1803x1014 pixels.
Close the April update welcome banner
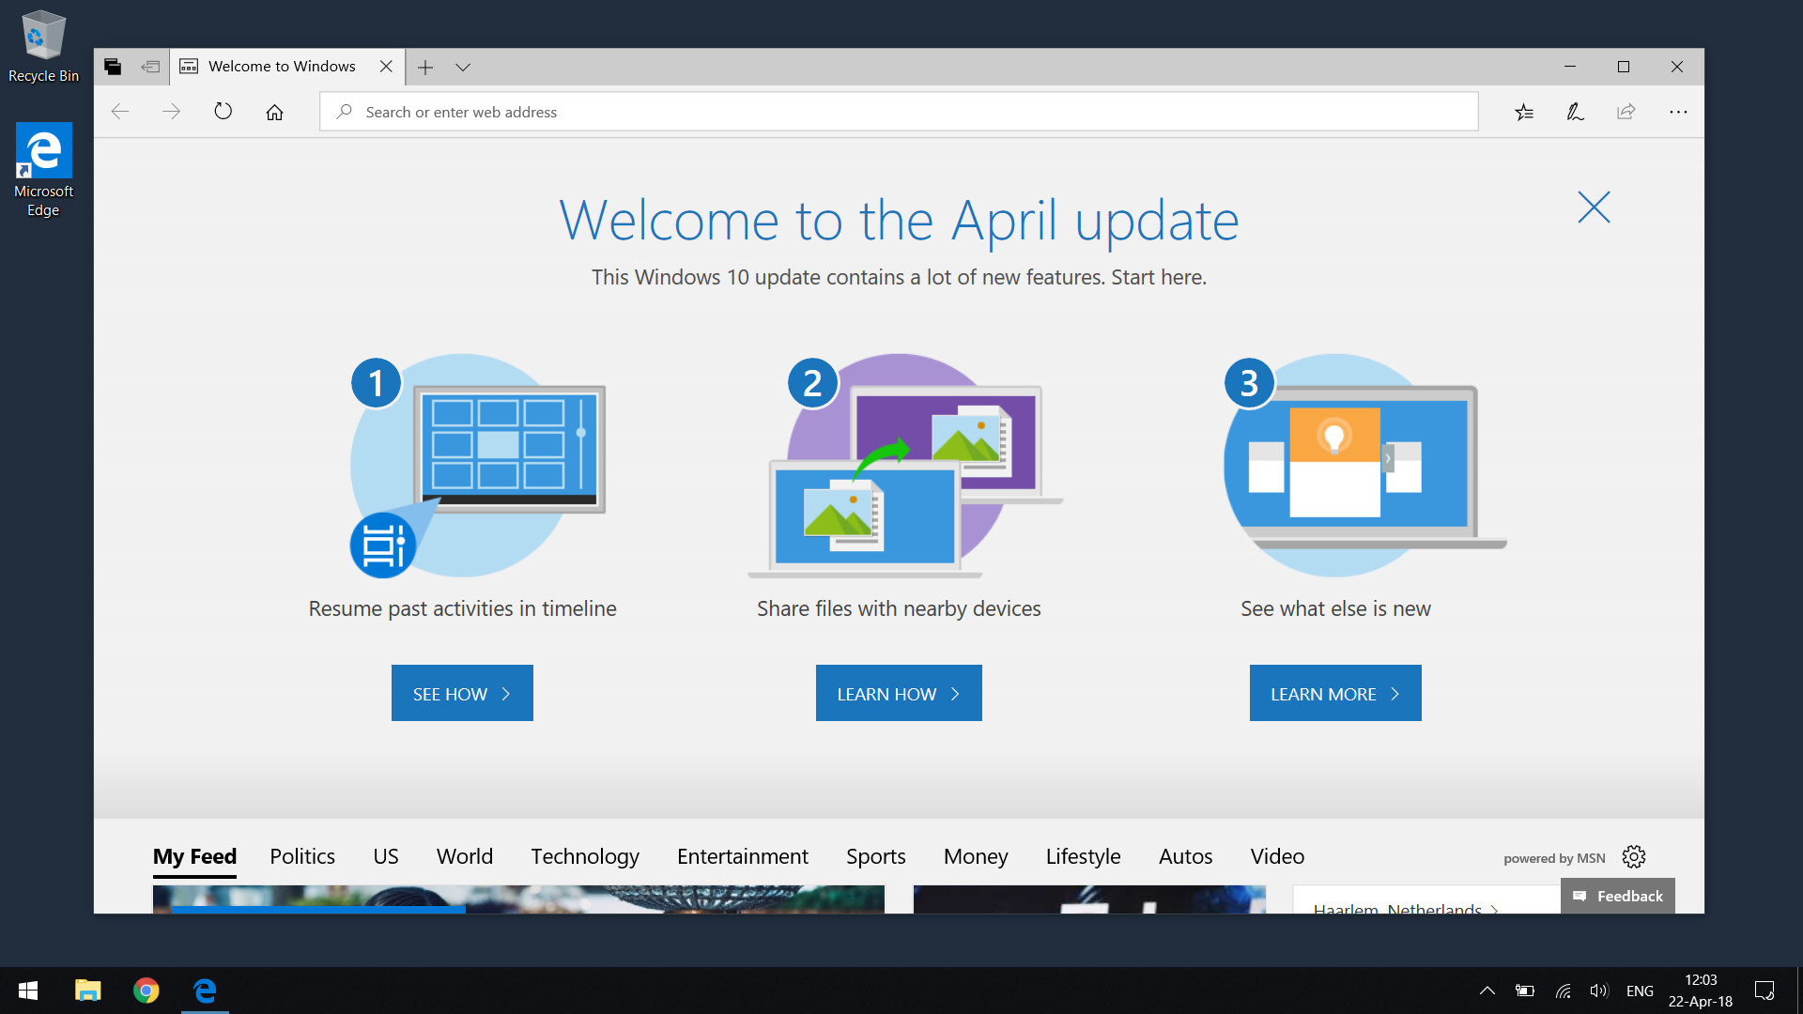[1594, 207]
